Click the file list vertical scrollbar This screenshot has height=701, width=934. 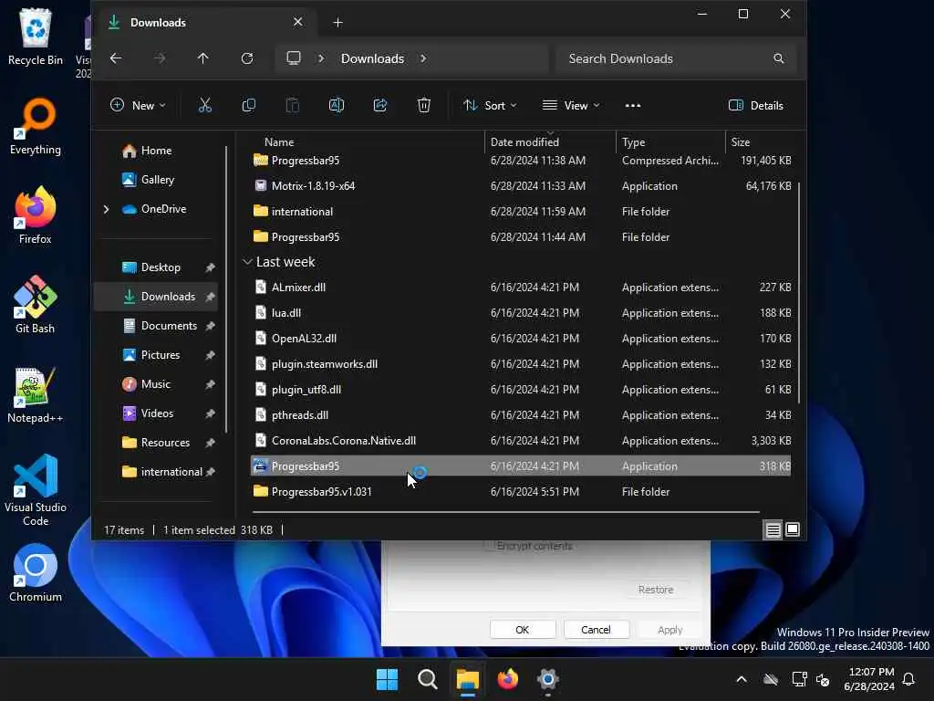[x=798, y=292]
